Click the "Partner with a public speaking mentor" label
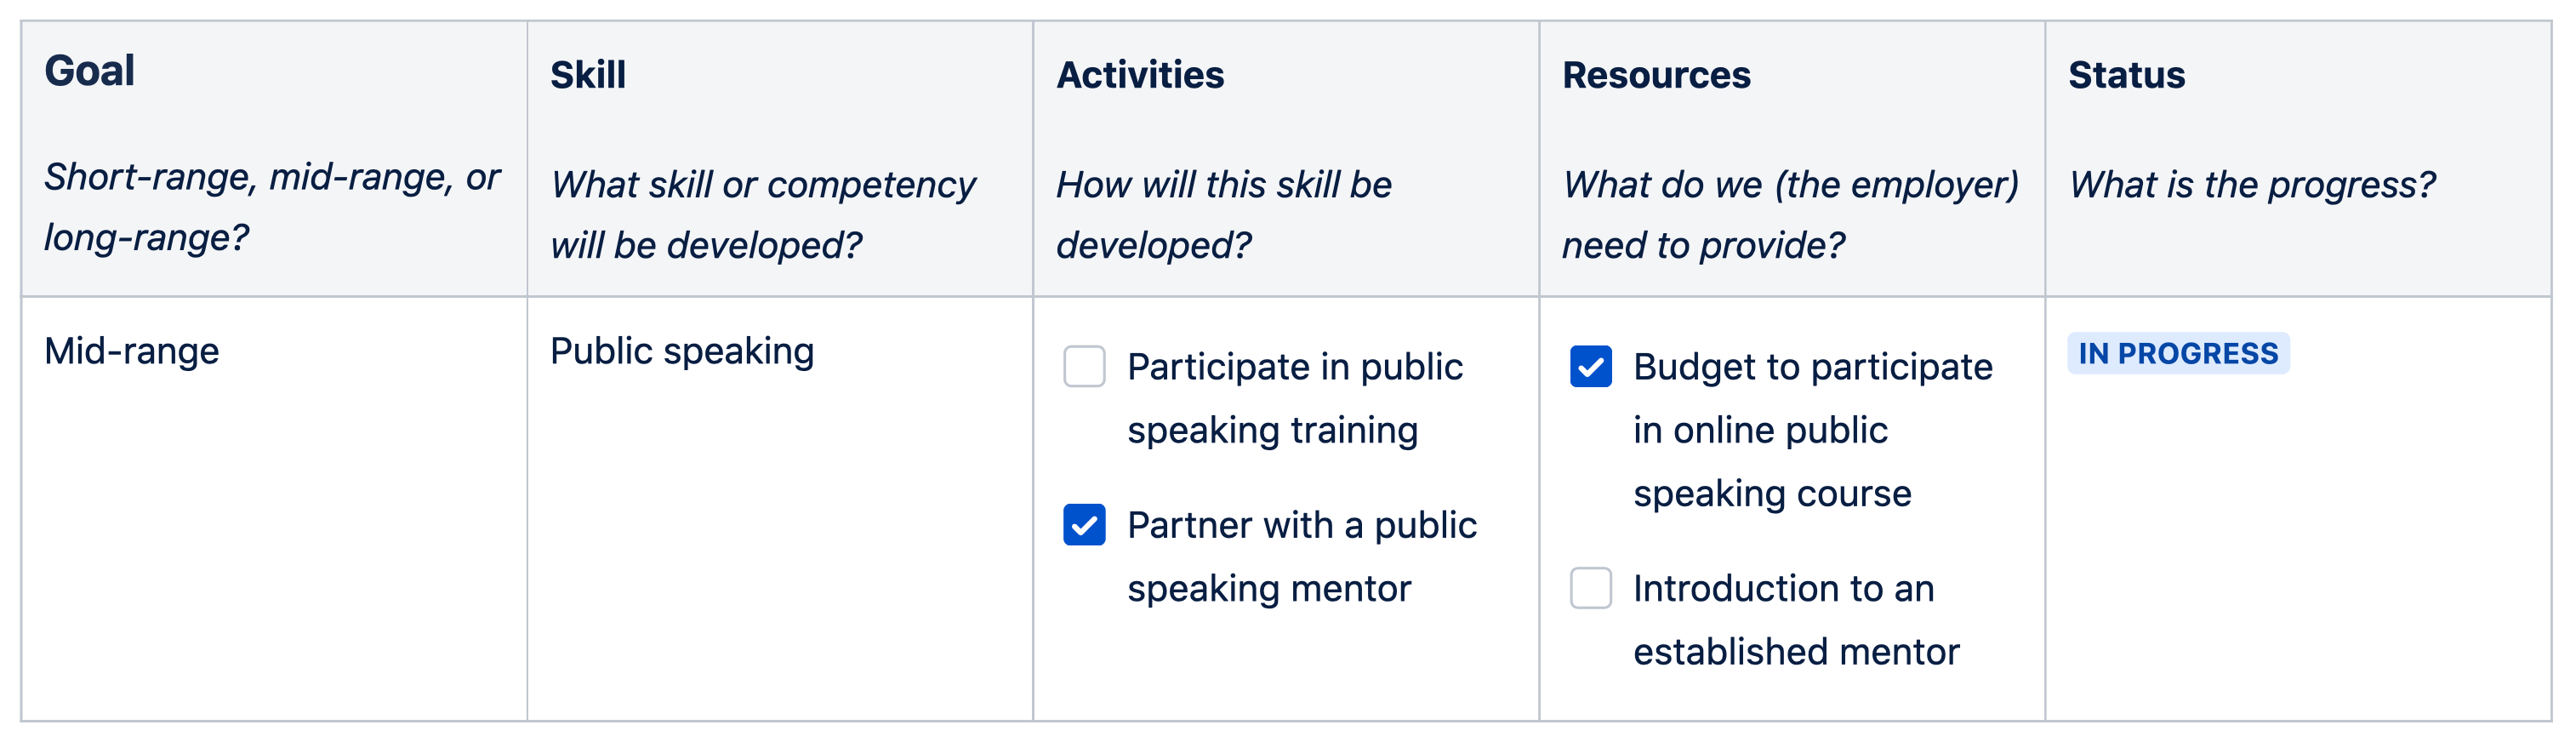The width and height of the screenshot is (2576, 742). 1302,555
